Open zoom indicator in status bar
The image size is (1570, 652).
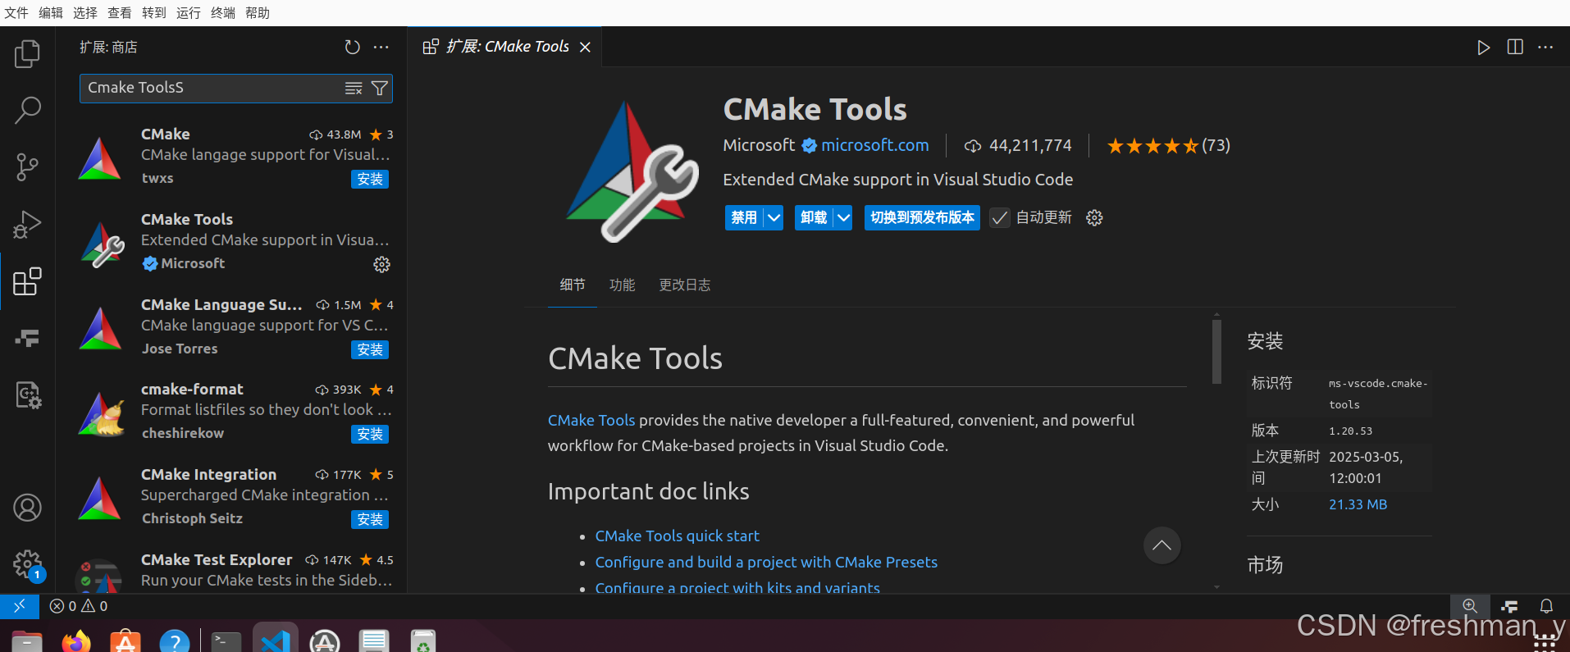coord(1470,606)
